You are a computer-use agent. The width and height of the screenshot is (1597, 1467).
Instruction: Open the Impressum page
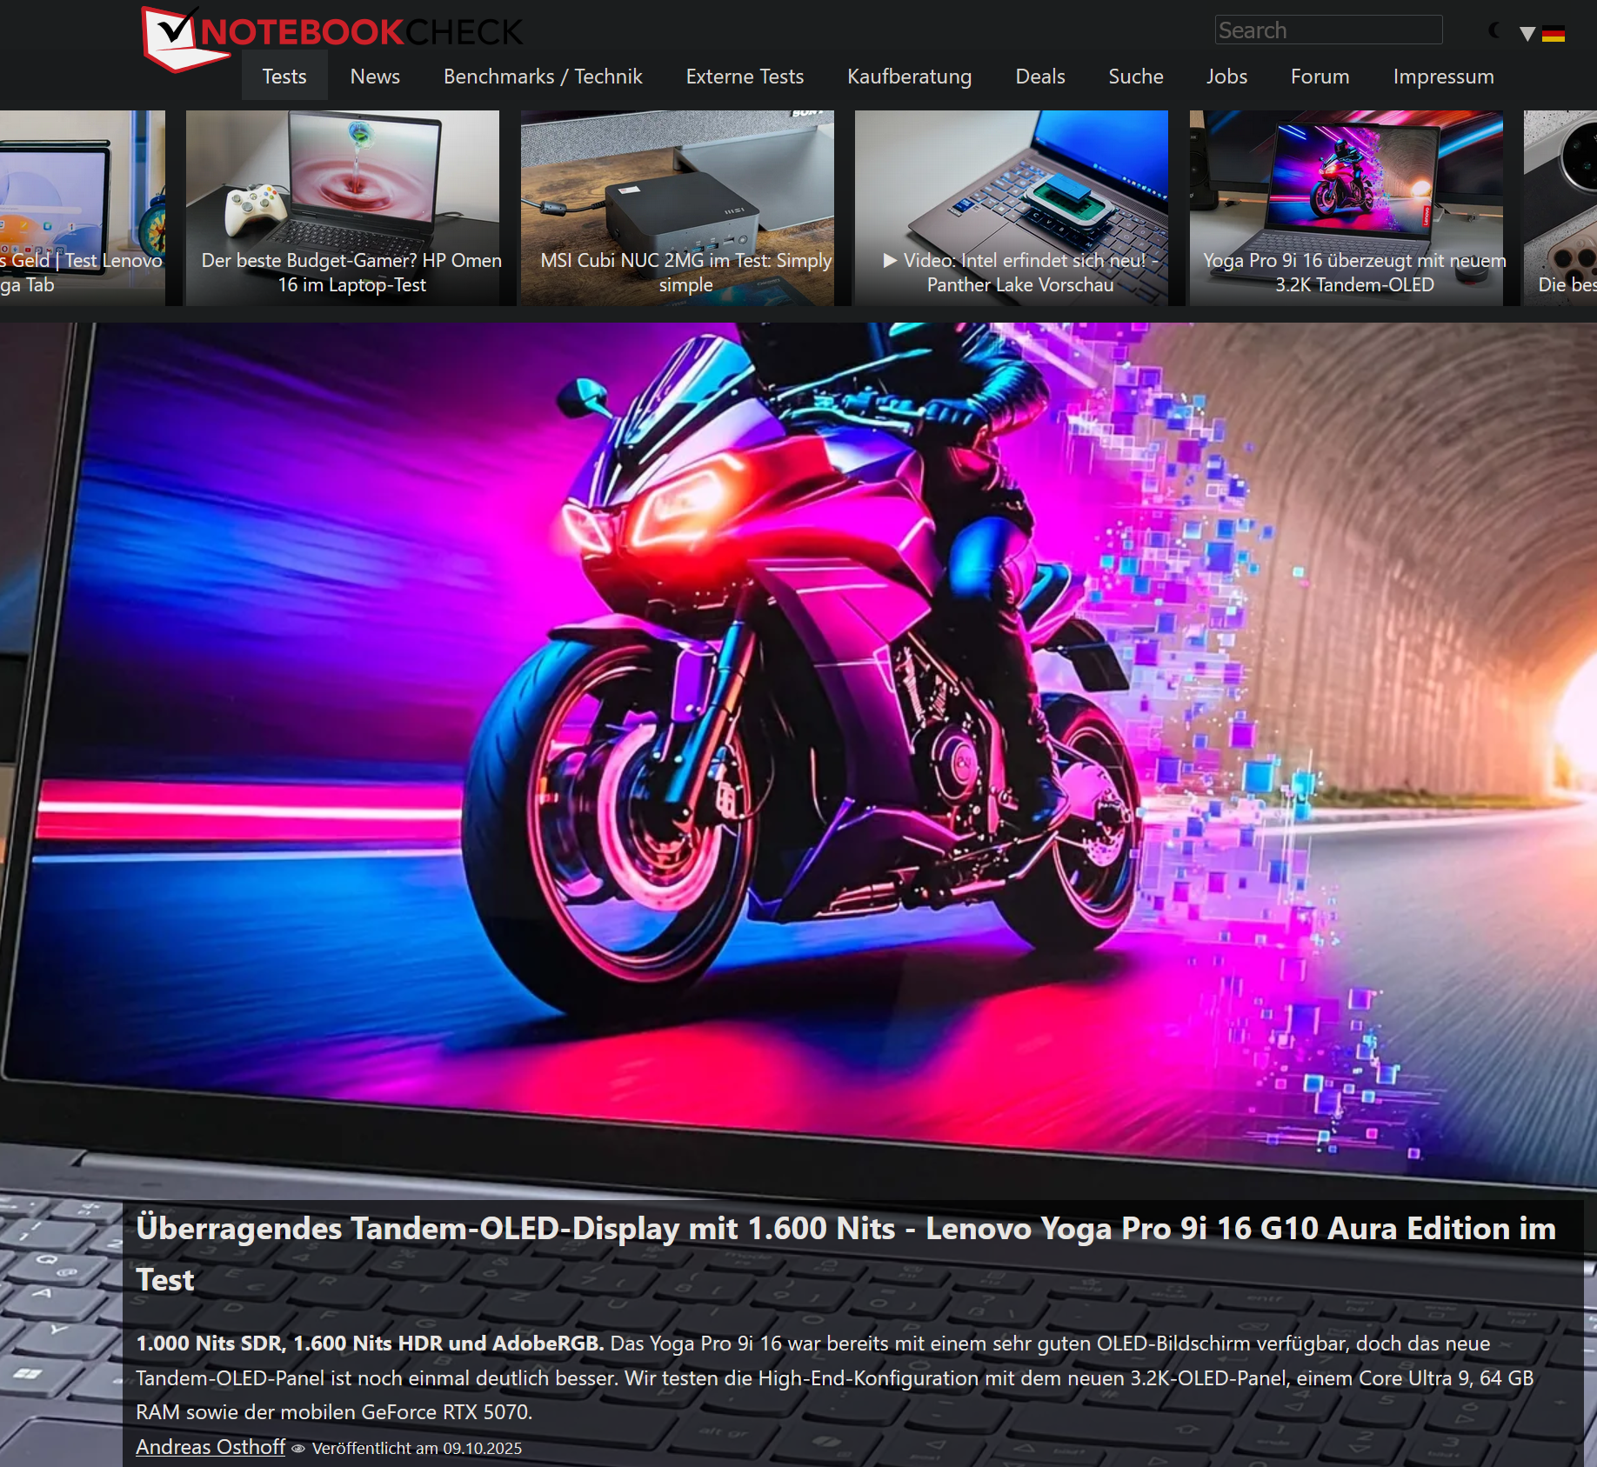[x=1443, y=77]
